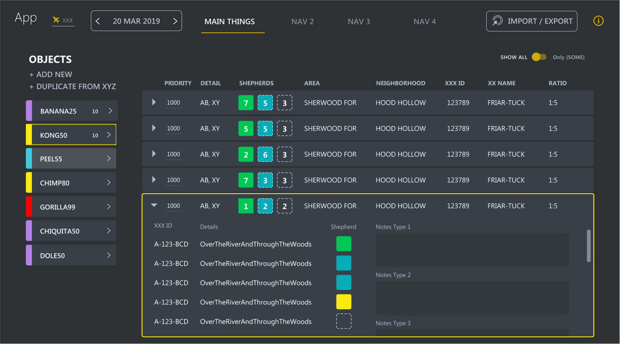620x344 pixels.
Task: Click the RATIO column header
Action: [558, 83]
